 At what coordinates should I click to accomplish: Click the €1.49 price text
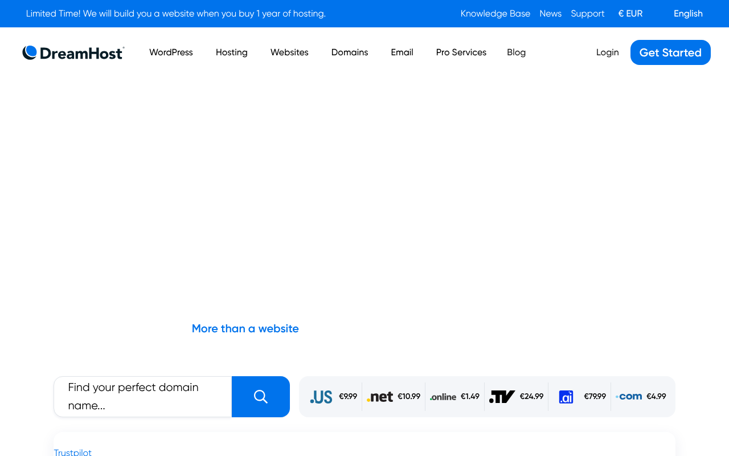coord(470,396)
